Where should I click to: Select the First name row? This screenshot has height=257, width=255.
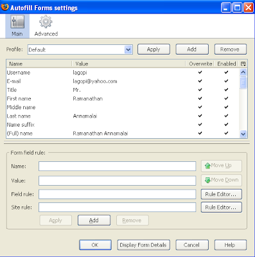(123, 98)
